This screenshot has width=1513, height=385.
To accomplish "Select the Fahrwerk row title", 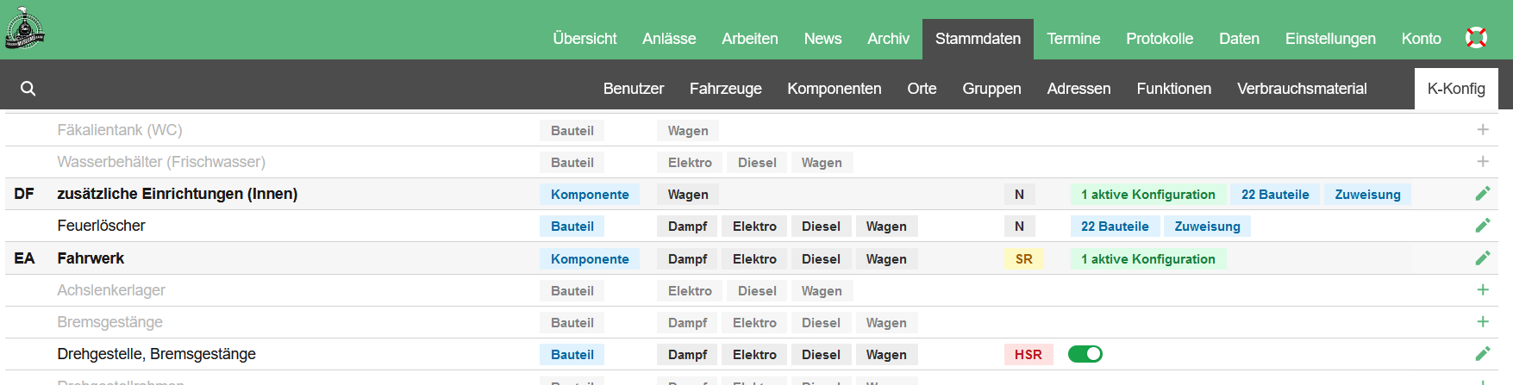I will click(91, 258).
